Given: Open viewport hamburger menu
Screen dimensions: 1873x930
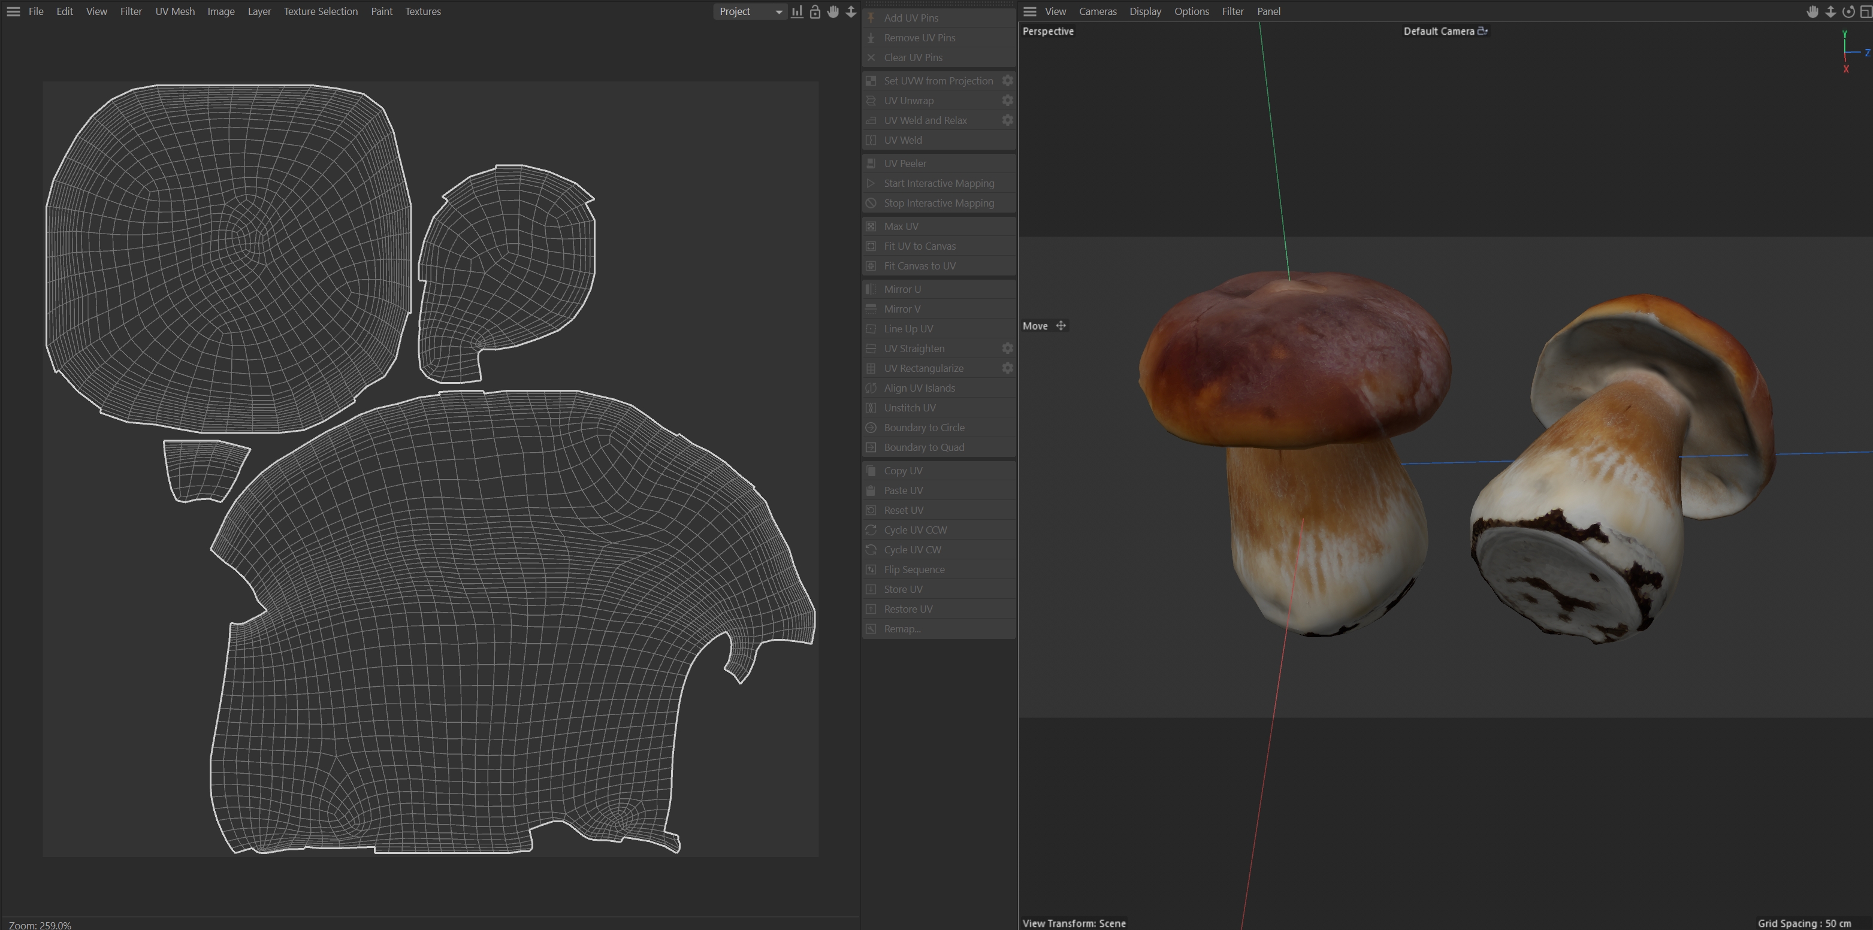Looking at the screenshot, I should point(1029,11).
